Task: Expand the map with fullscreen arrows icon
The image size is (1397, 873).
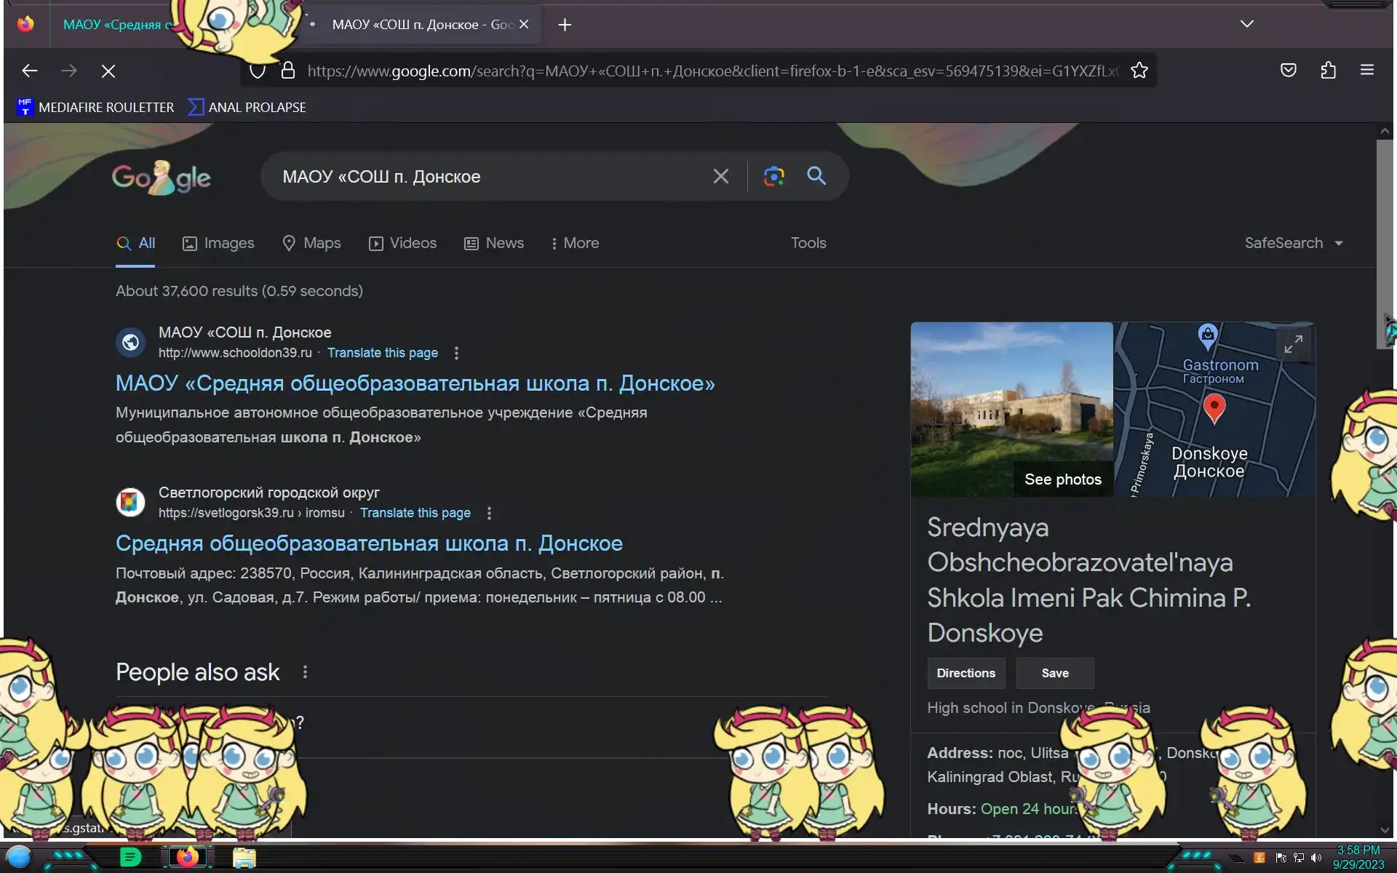Action: point(1293,344)
